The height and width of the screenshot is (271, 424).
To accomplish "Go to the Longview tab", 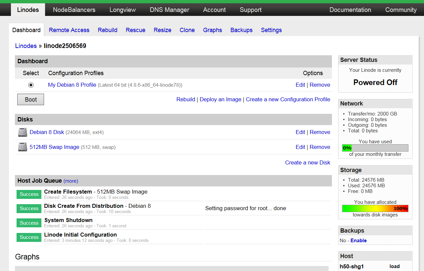I will [x=123, y=10].
